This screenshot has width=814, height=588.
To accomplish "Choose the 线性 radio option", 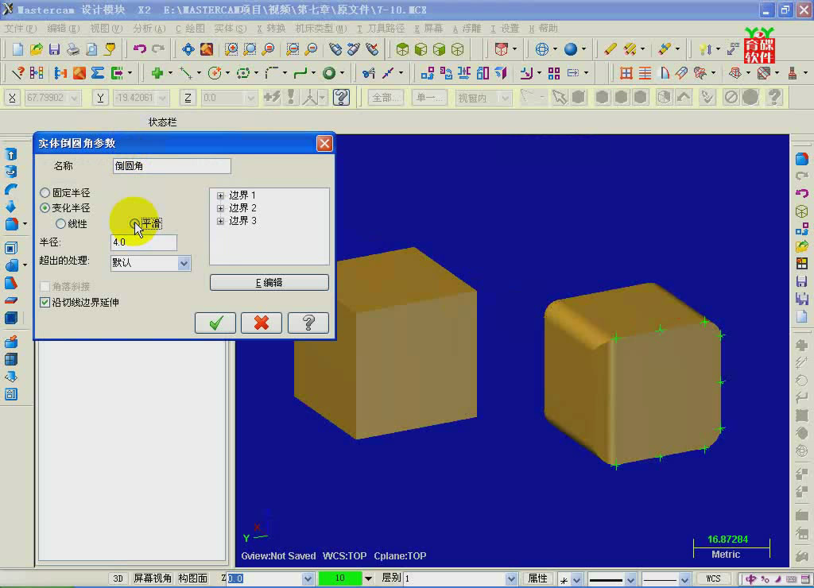I will 60,224.
